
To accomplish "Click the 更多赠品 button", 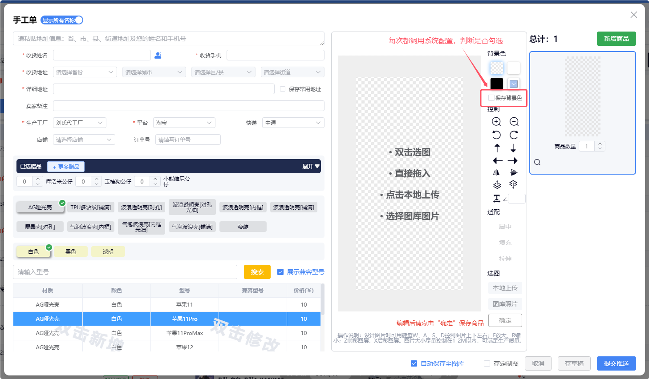I will (x=66, y=167).
